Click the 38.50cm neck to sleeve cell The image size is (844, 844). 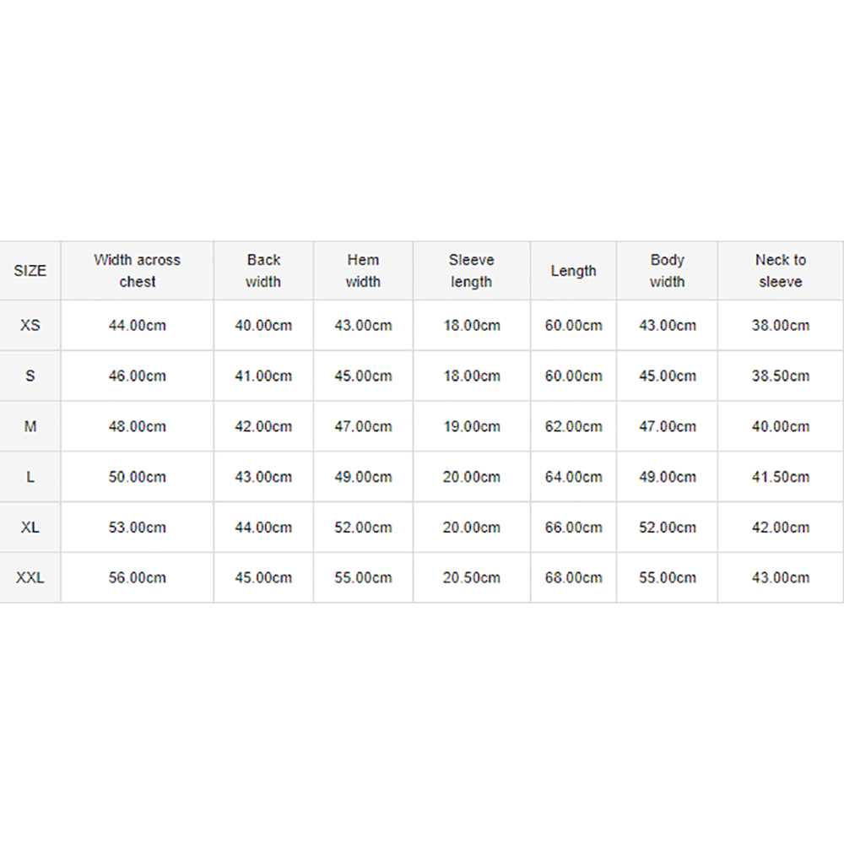(781, 376)
